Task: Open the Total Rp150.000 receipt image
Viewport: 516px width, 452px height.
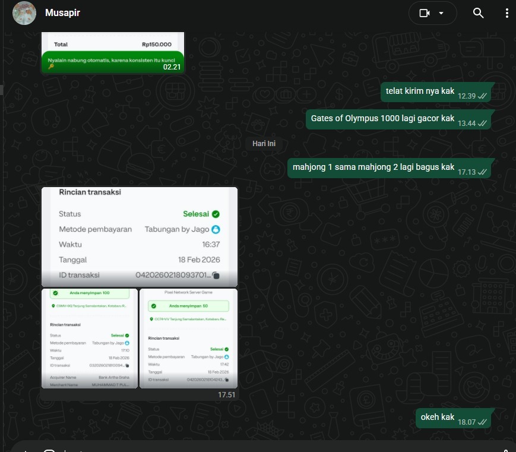Action: (x=113, y=52)
